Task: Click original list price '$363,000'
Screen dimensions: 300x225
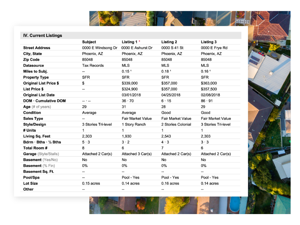Action: click(209, 83)
